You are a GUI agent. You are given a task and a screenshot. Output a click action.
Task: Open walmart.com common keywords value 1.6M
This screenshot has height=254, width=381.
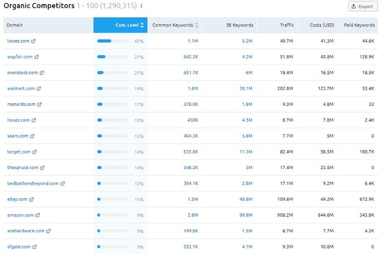[192, 88]
